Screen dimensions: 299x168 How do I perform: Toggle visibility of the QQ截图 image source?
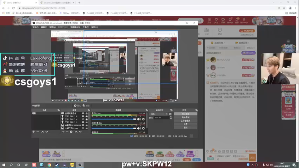pyautogui.click(x=83, y=125)
